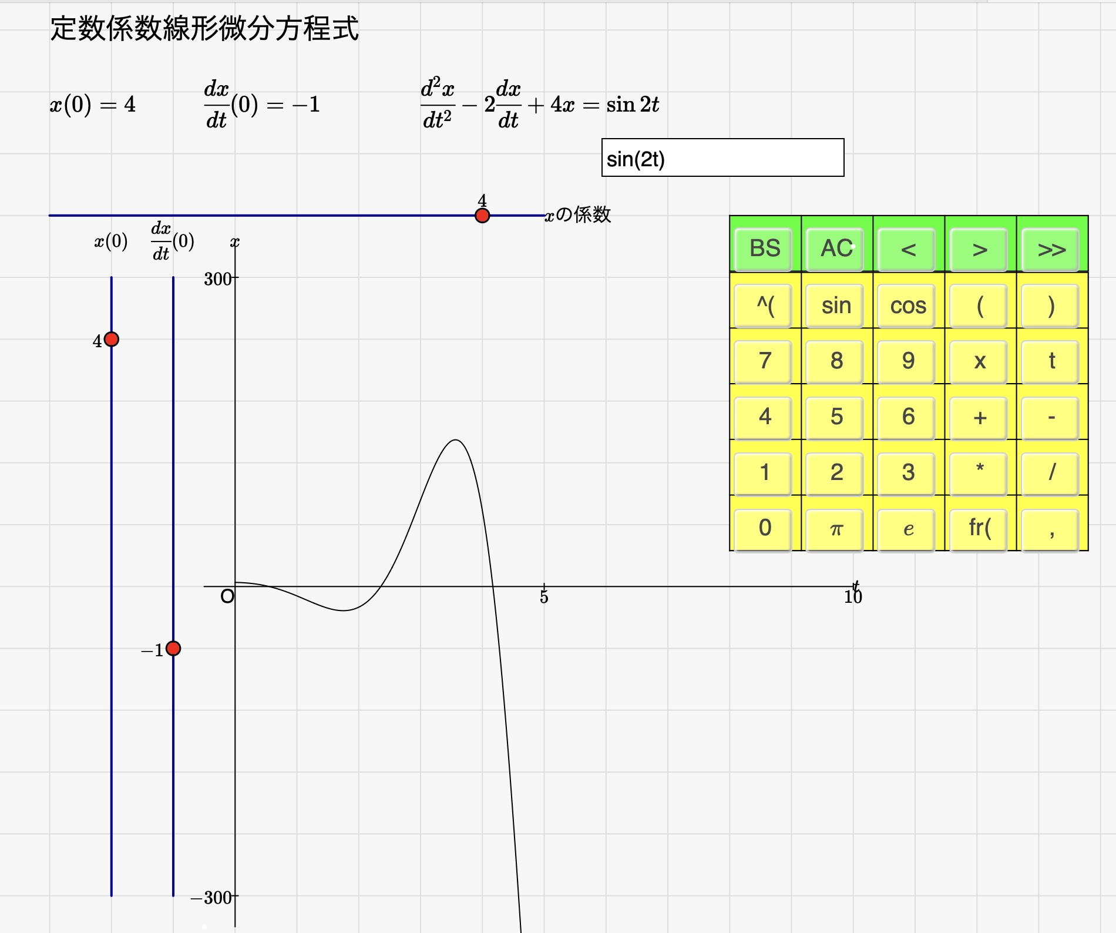
Task: Insert the sin function
Action: (x=836, y=306)
